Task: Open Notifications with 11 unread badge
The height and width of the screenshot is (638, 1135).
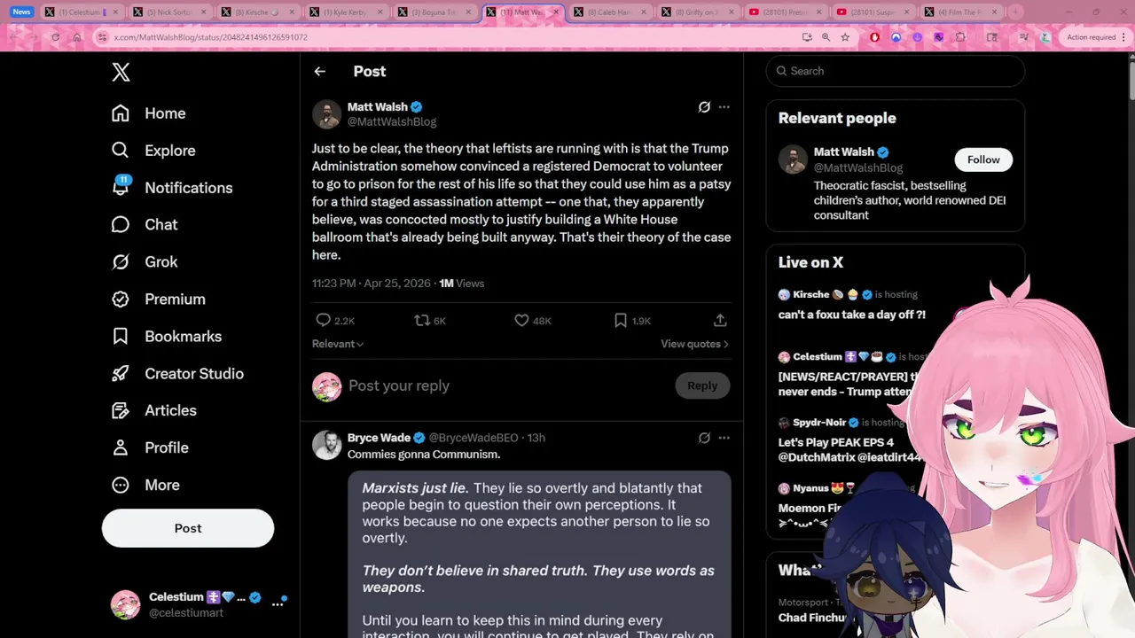Action: 172,188
